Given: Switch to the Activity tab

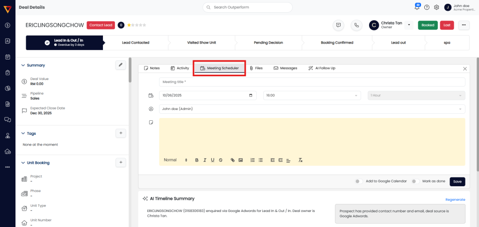Looking at the screenshot, I should pyautogui.click(x=180, y=68).
